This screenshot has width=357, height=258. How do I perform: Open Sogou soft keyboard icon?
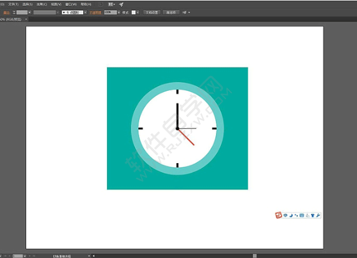tap(302, 215)
